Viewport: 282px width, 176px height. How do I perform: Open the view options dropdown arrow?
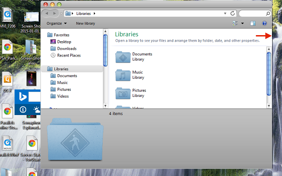[x=243, y=23]
